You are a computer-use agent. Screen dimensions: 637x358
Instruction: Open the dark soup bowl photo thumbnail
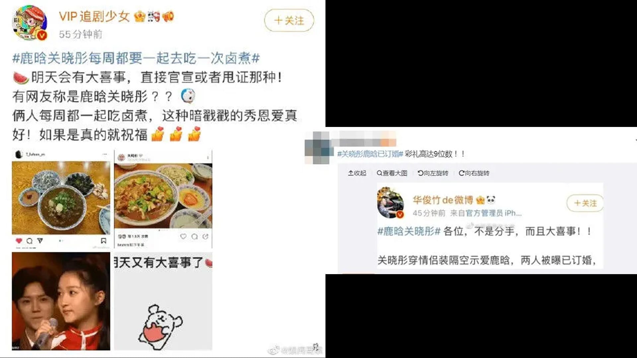point(61,198)
